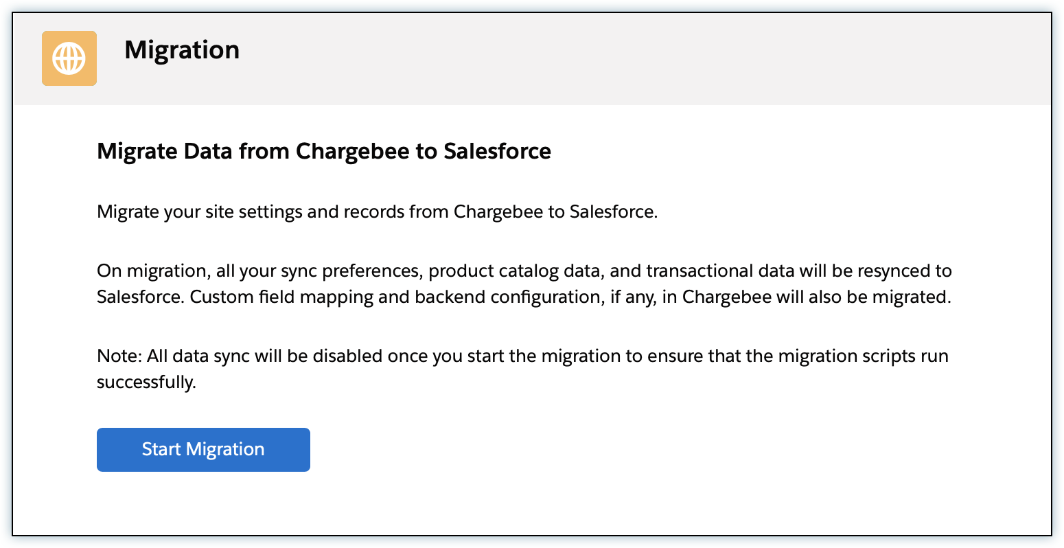The image size is (1064, 548).
Task: Select the Migrate Data from Chargebee heading
Action: point(323,151)
